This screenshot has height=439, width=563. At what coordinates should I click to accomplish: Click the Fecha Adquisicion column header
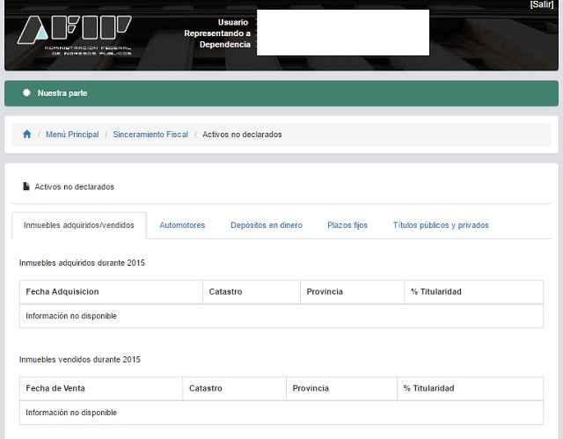(x=62, y=292)
